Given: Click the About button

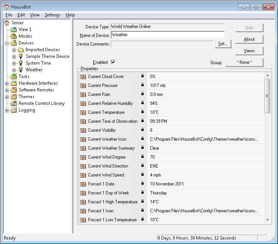Looking at the screenshot, I should [249, 39].
